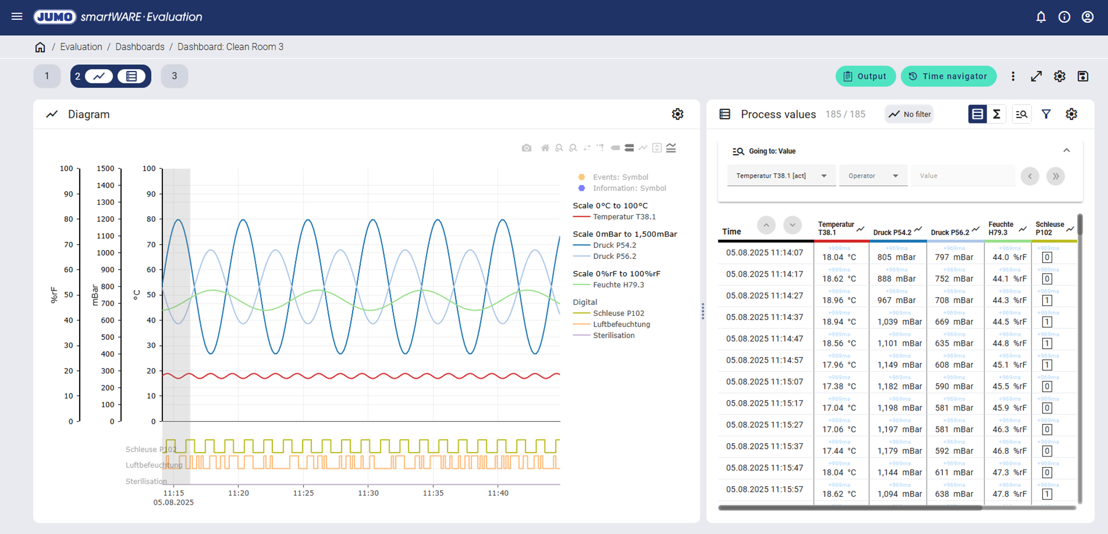Click the camera snapshot icon above chart
Image resolution: width=1108 pixels, height=534 pixels.
click(526, 148)
